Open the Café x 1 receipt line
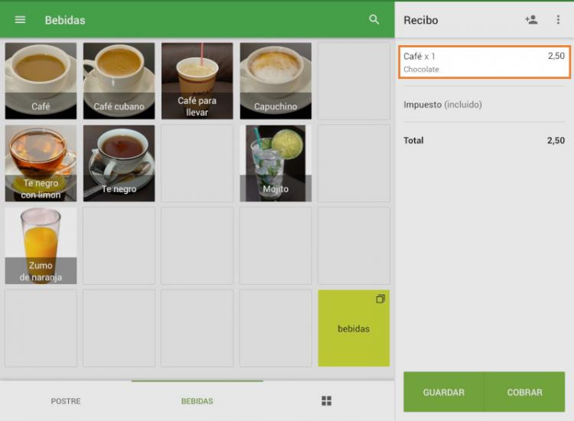The width and height of the screenshot is (574, 421). [x=484, y=62]
